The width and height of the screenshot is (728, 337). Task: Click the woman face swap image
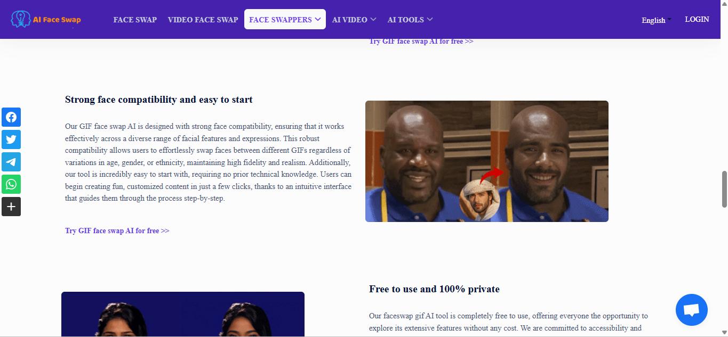pyautogui.click(x=183, y=314)
